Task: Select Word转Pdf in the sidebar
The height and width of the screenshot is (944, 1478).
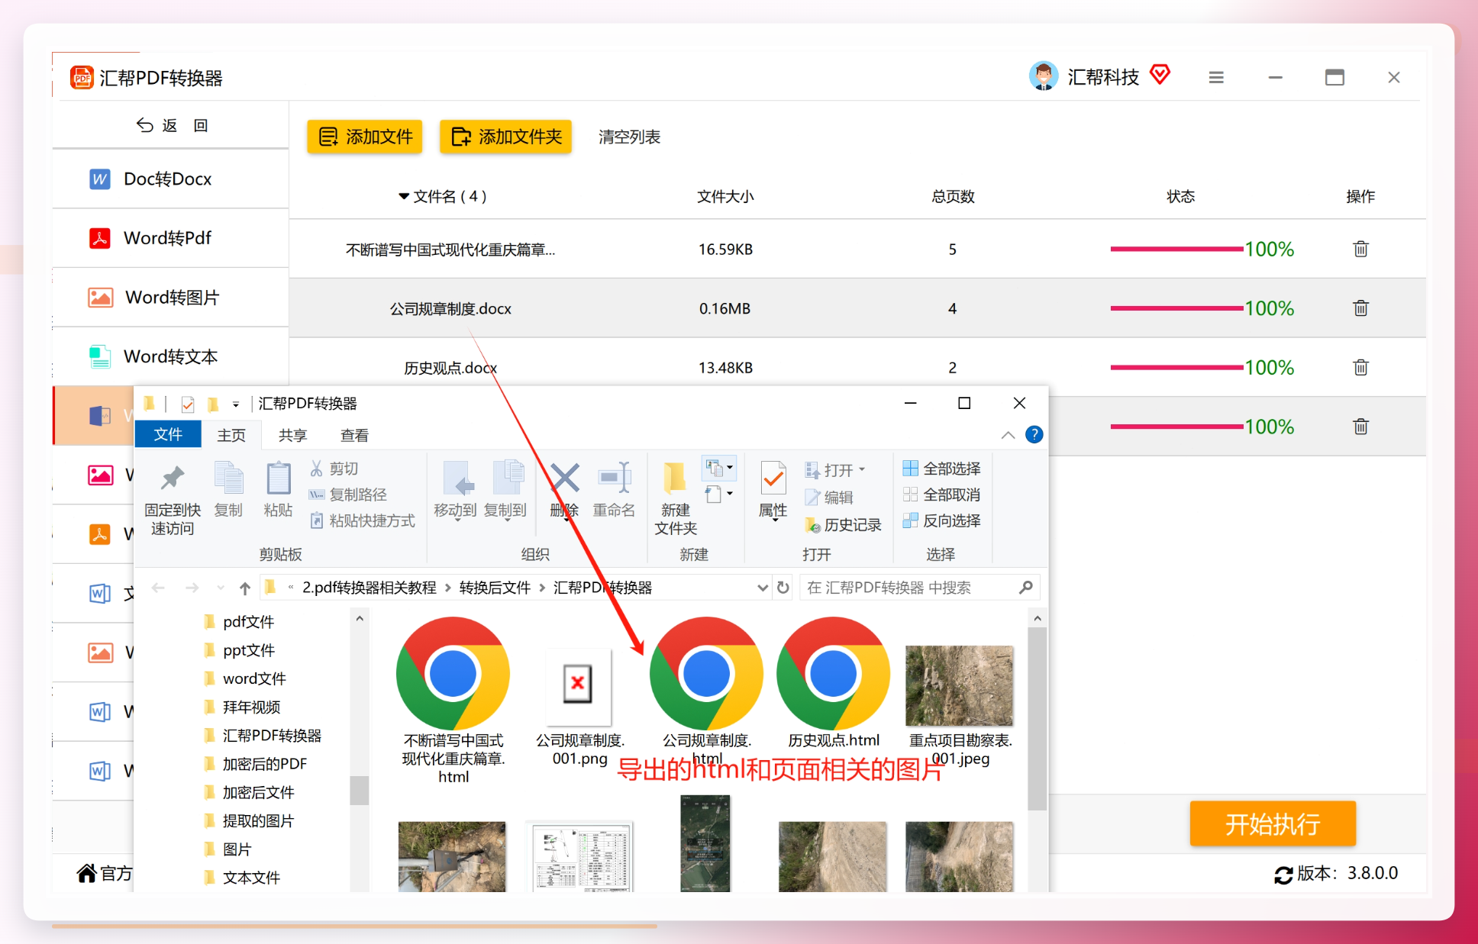Action: pos(170,238)
